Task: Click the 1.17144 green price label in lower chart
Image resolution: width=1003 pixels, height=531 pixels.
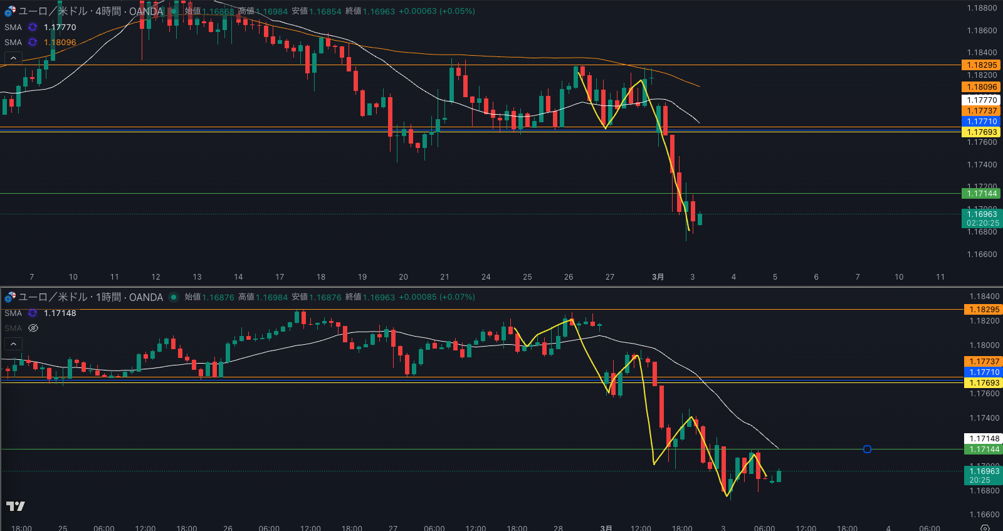Action: click(x=984, y=449)
